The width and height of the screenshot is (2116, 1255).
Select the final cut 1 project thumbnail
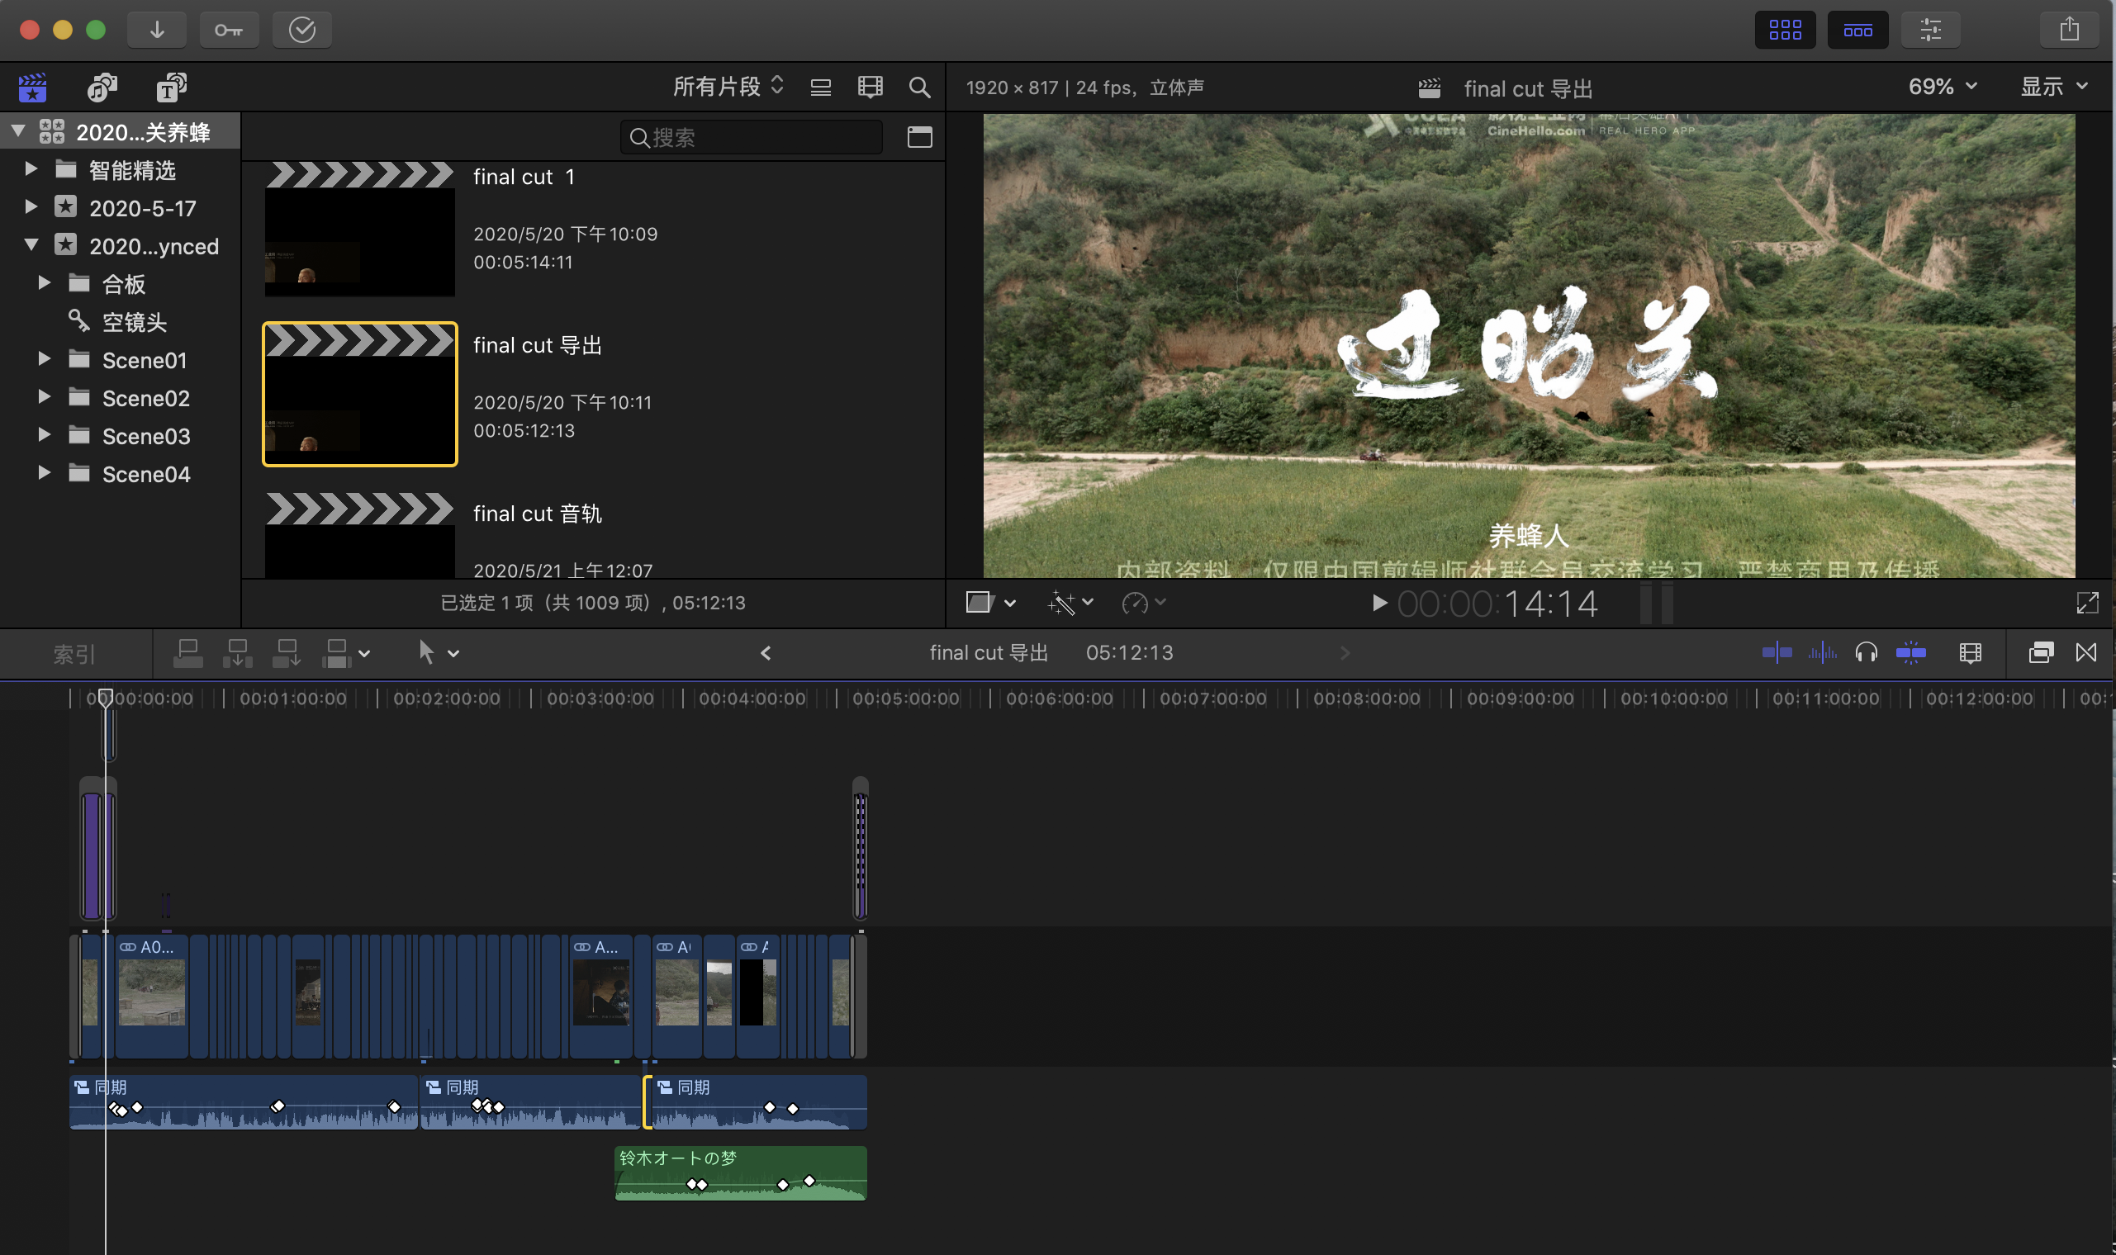(x=359, y=230)
